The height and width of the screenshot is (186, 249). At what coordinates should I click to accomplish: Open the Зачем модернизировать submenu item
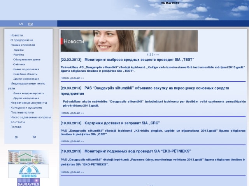28,93
